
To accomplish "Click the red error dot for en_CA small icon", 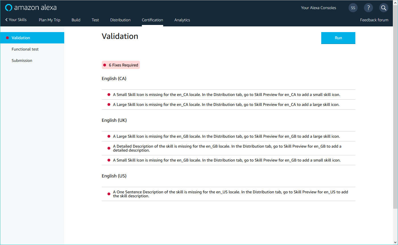I will pos(108,94).
